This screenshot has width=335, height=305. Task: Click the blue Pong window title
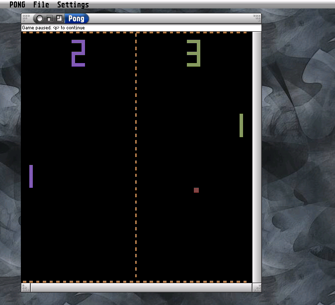tap(76, 18)
